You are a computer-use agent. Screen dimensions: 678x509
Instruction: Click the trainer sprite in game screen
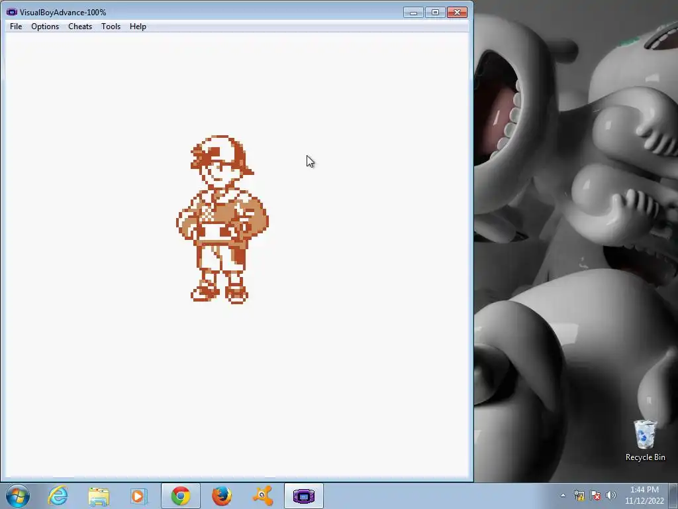click(x=222, y=219)
